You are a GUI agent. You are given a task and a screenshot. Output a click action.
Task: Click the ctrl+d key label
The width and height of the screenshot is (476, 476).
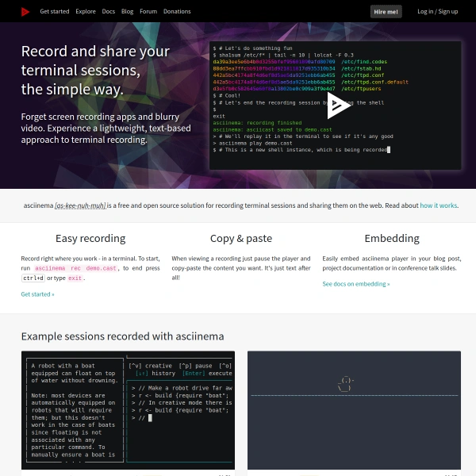(33, 278)
